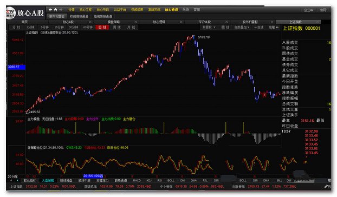
Task: Click the blue 3986.57 price marker
Action: pos(17,67)
